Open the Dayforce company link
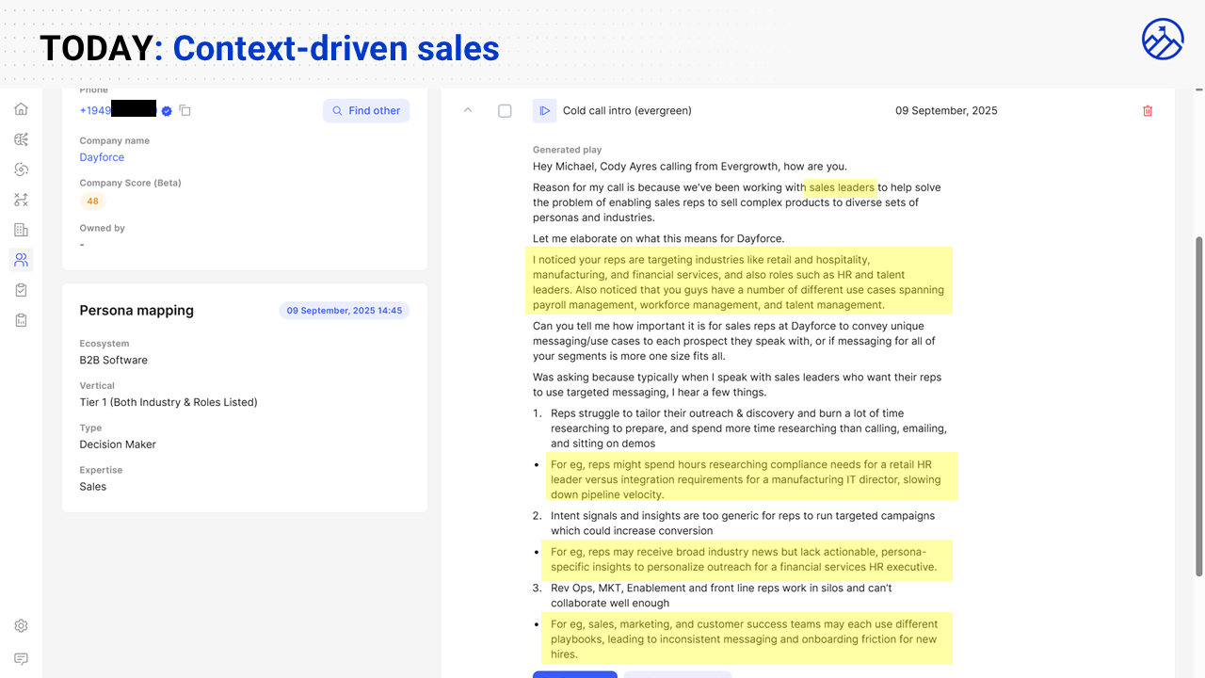This screenshot has width=1205, height=678. tap(102, 157)
